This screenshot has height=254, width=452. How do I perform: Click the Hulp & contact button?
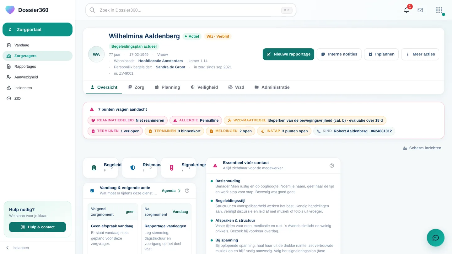pyautogui.click(x=37, y=227)
